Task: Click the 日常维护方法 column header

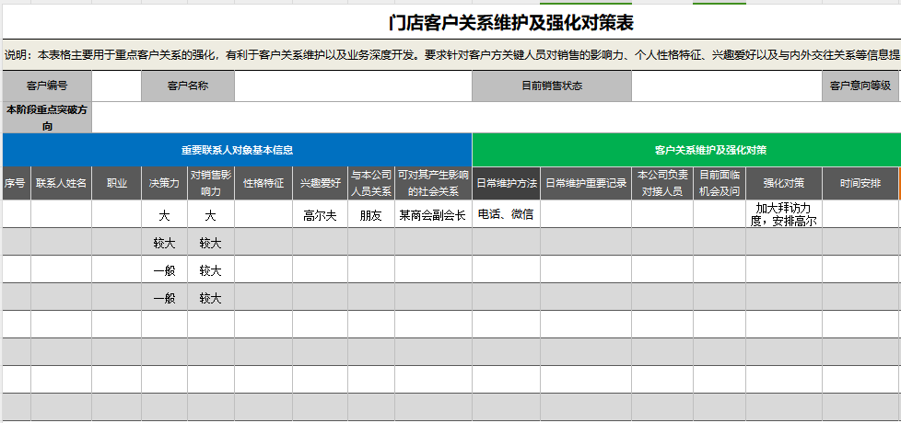Action: tap(506, 184)
